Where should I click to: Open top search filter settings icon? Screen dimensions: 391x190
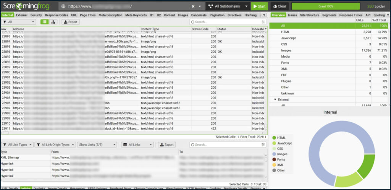(263, 22)
